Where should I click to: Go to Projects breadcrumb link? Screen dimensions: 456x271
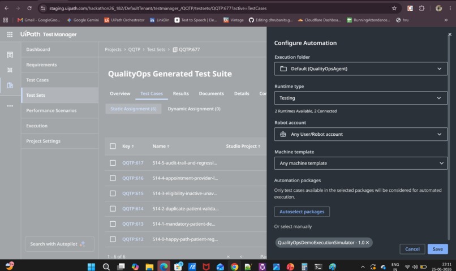(113, 49)
